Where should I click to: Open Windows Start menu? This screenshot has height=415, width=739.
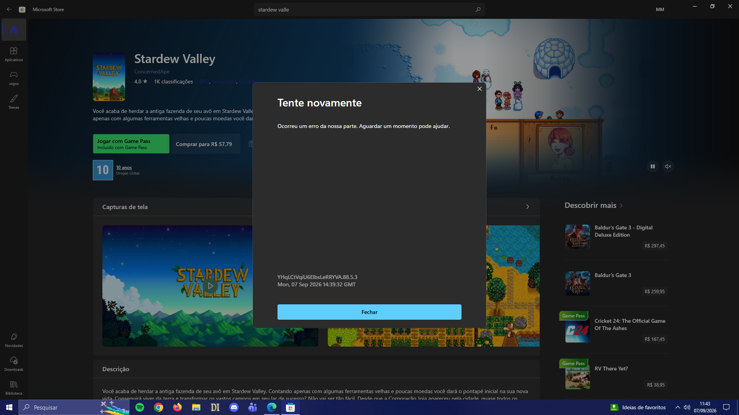pos(9,407)
